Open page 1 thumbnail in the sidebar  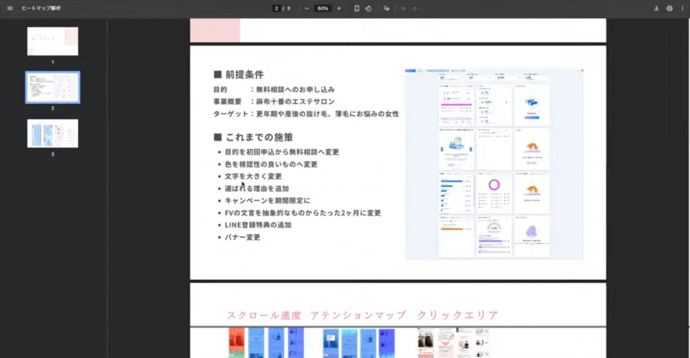click(x=53, y=41)
